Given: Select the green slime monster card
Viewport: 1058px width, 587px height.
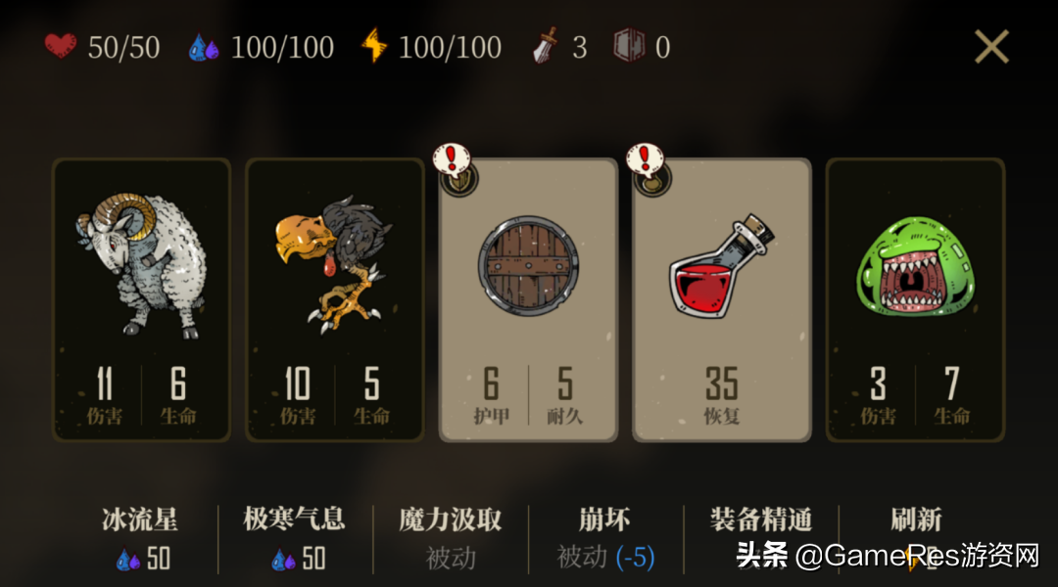Looking at the screenshot, I should (x=915, y=300).
